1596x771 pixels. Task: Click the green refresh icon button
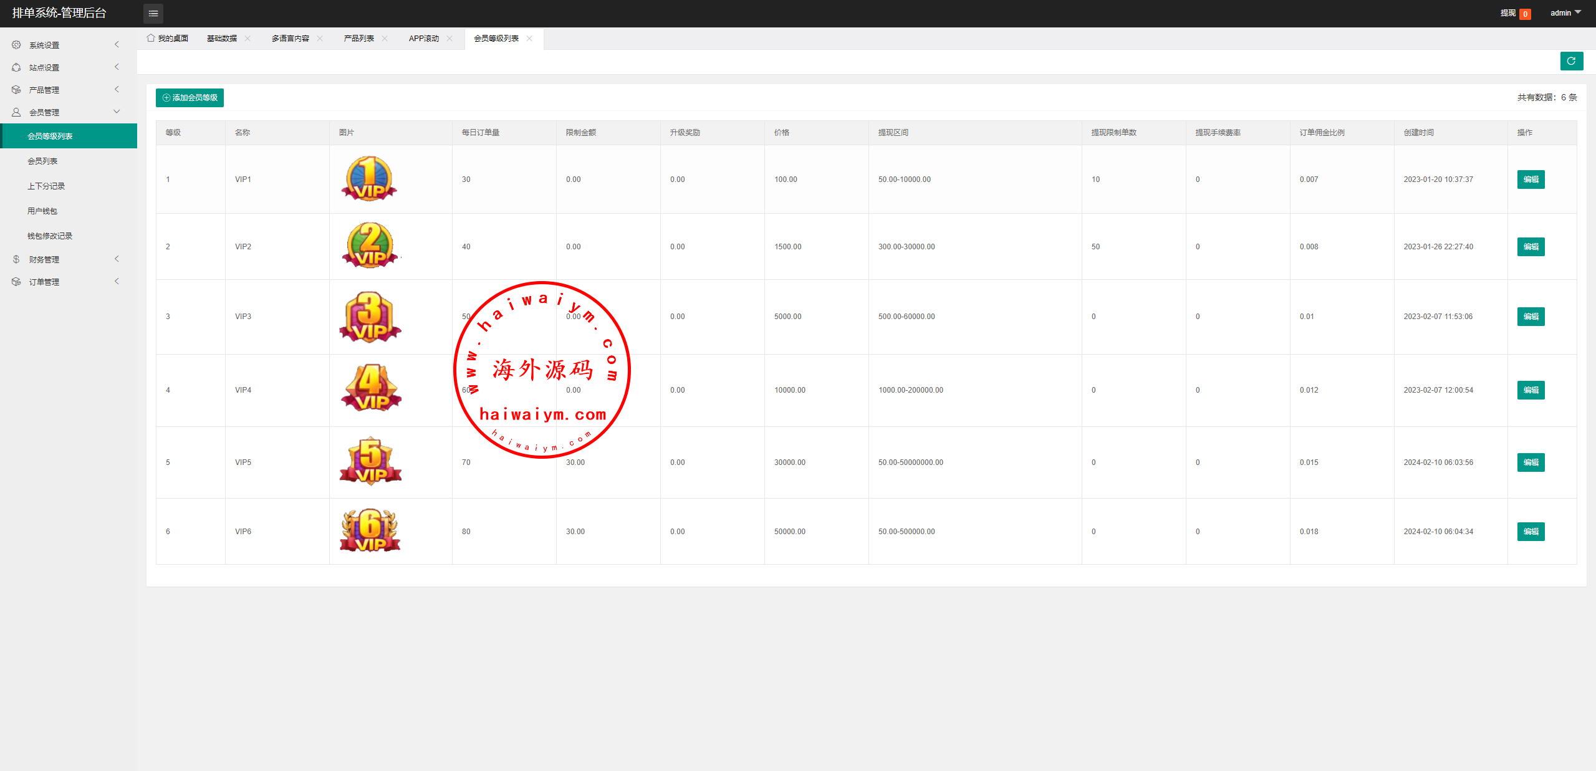click(x=1571, y=61)
